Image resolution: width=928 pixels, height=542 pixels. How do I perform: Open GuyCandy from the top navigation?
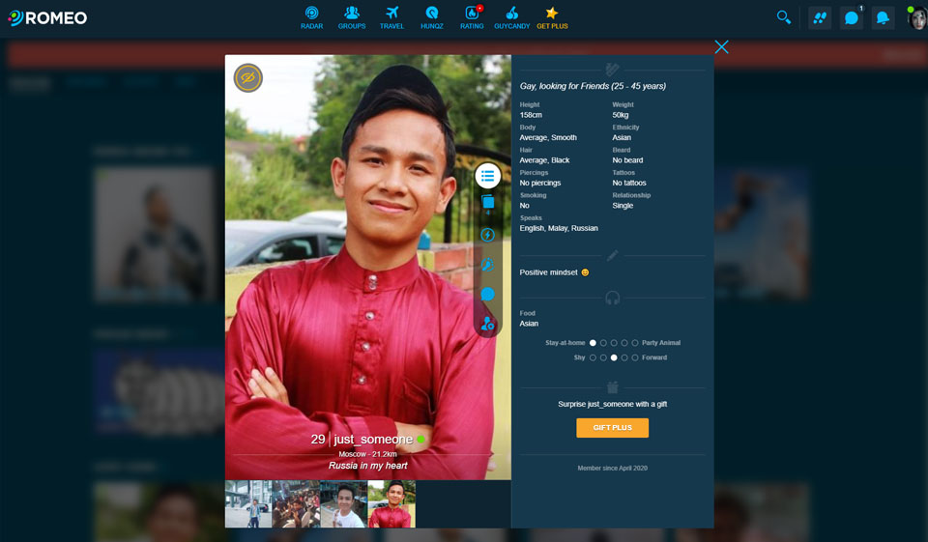click(x=511, y=17)
